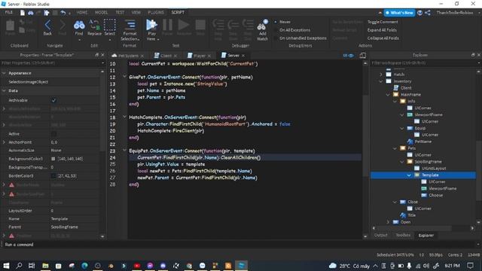The width and height of the screenshot is (482, 271).
Task: Toggle the Active property checkbox
Action: tap(53, 134)
